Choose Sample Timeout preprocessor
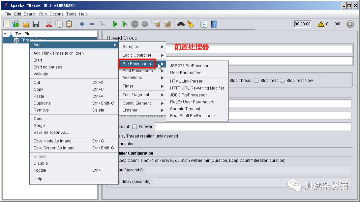360x202 pixels. [x=197, y=109]
